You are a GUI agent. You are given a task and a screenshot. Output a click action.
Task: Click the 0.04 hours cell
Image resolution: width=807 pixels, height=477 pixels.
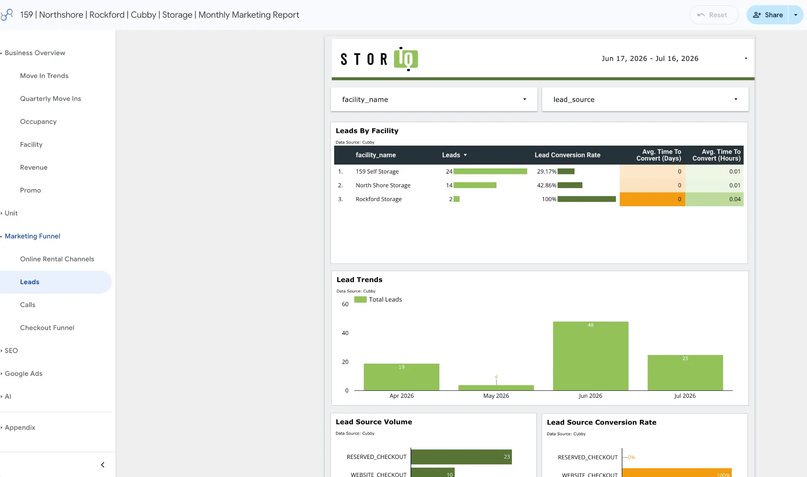click(714, 199)
